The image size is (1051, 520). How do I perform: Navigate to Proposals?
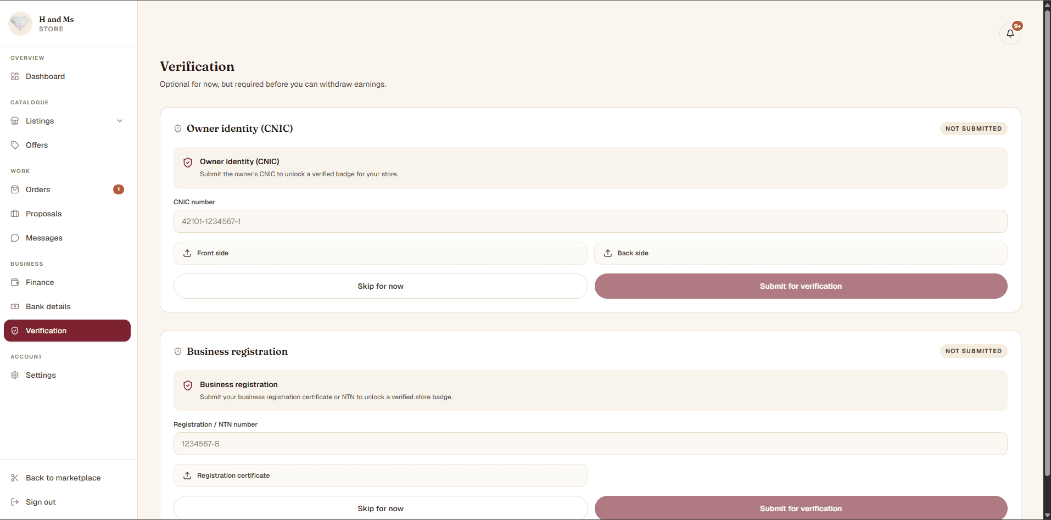67,214
